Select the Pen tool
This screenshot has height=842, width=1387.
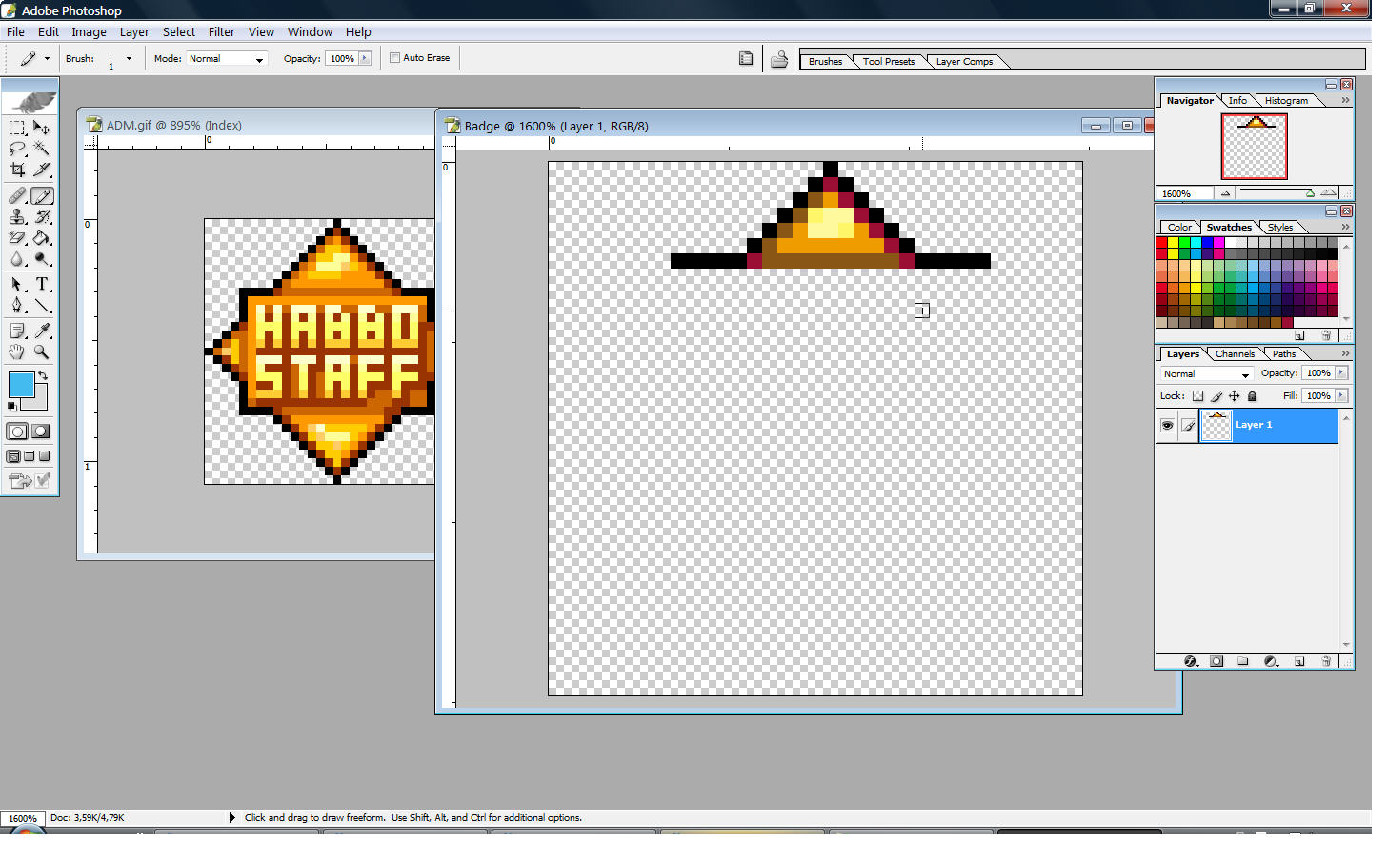pos(17,307)
